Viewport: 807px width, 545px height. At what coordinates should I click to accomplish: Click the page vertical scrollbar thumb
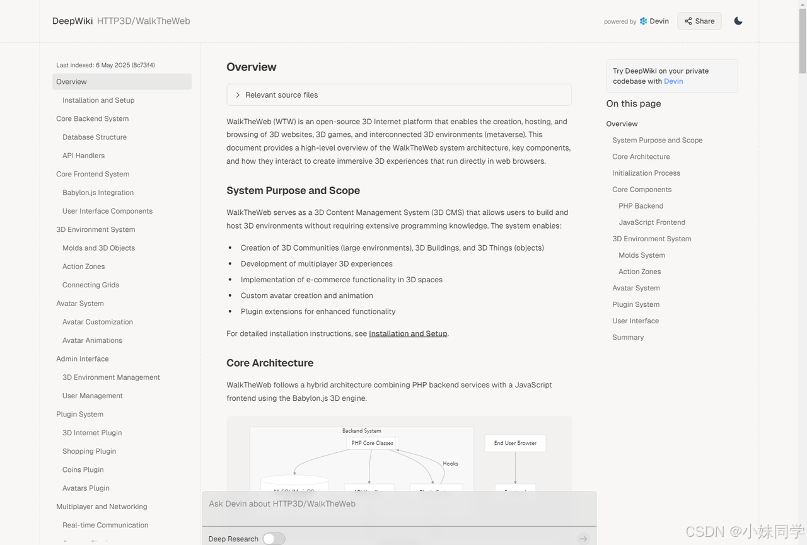pos(802,37)
